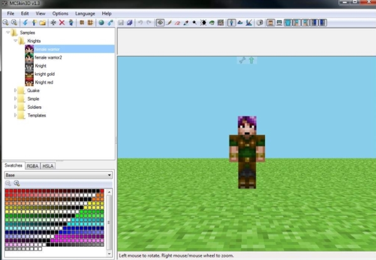Click the redo arrow

(149, 23)
